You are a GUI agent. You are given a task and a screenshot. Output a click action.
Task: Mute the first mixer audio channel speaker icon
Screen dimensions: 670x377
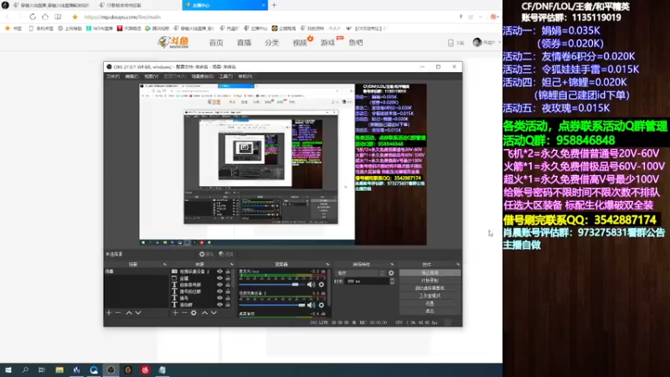[311, 285]
